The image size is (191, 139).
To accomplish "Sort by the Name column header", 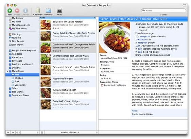I will coord(68,18).
